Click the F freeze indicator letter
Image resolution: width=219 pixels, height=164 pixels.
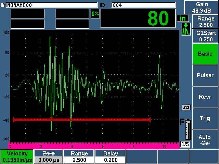pyautogui.click(x=182, y=122)
